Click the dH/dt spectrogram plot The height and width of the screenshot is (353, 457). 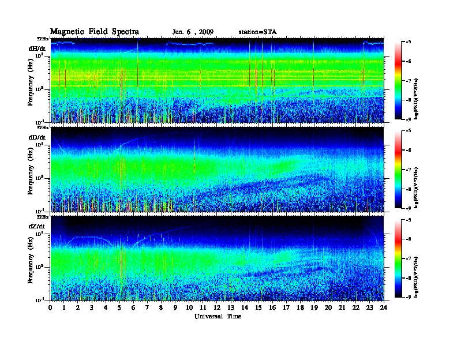coord(217,80)
